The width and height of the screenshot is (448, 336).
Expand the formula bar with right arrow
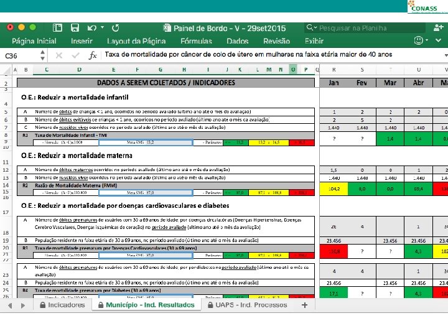click(x=446, y=55)
